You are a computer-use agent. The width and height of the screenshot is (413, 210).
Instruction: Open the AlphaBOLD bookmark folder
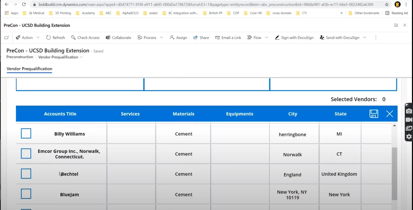coord(127,13)
